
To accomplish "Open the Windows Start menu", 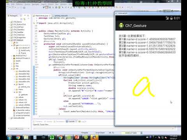I will (9, 137).
